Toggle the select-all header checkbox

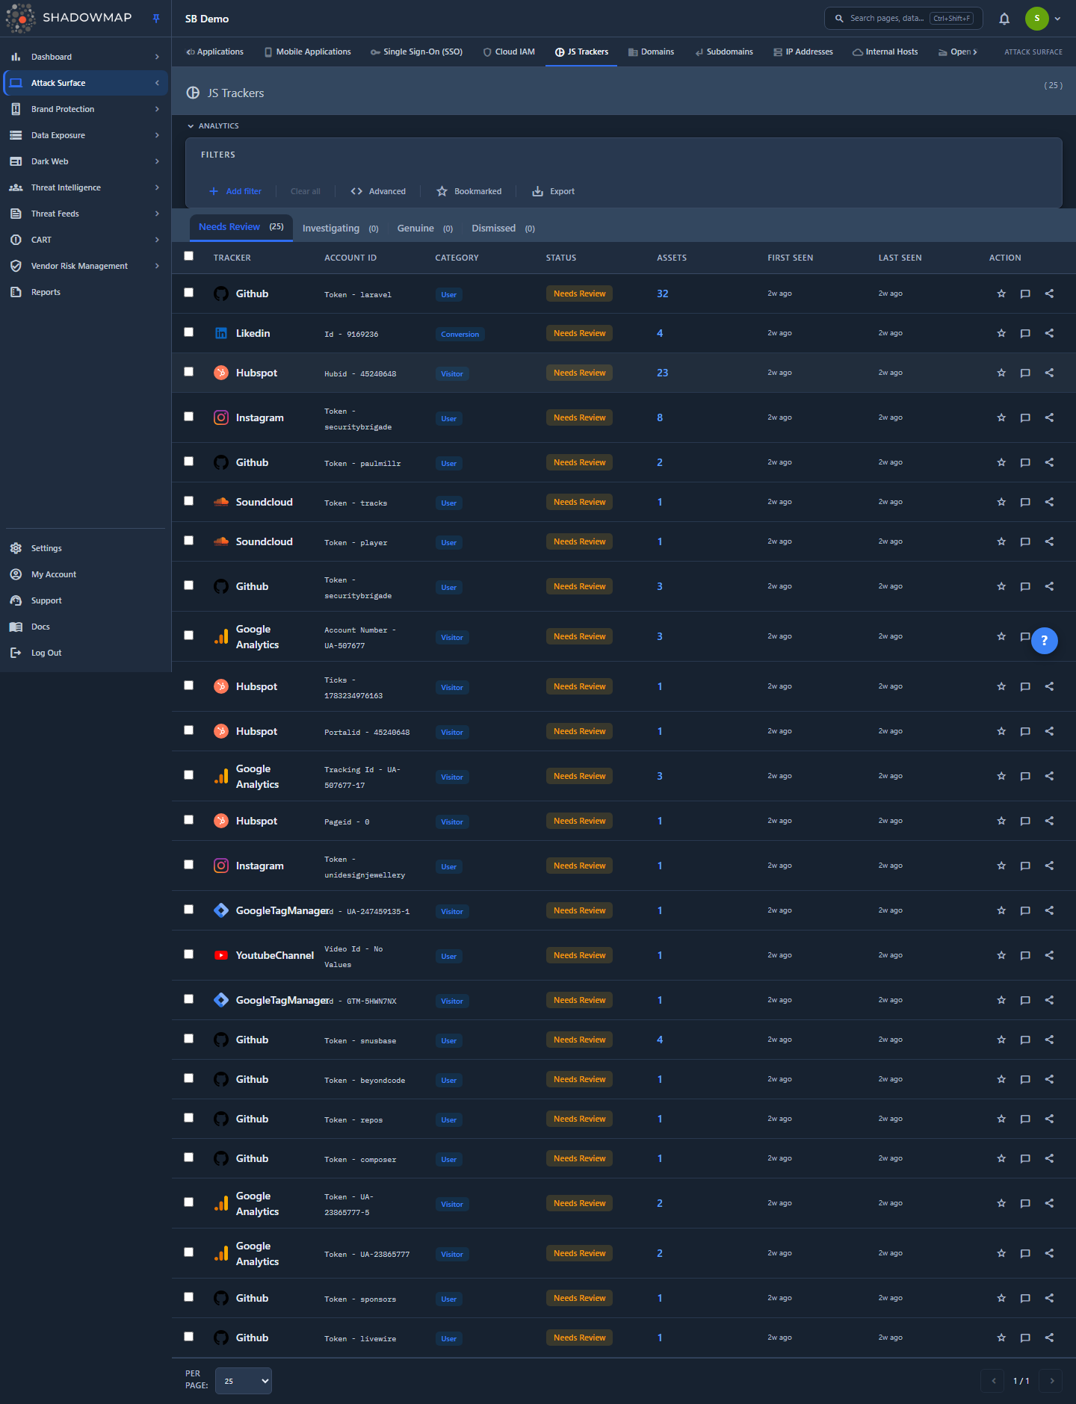coord(188,256)
